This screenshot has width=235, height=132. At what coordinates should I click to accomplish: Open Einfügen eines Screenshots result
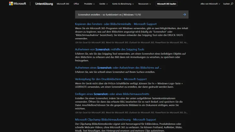112,94
